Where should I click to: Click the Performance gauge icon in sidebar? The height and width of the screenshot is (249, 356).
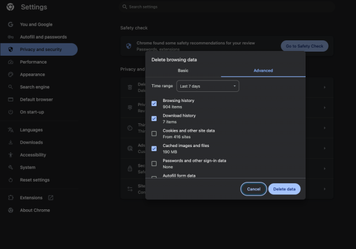11,62
